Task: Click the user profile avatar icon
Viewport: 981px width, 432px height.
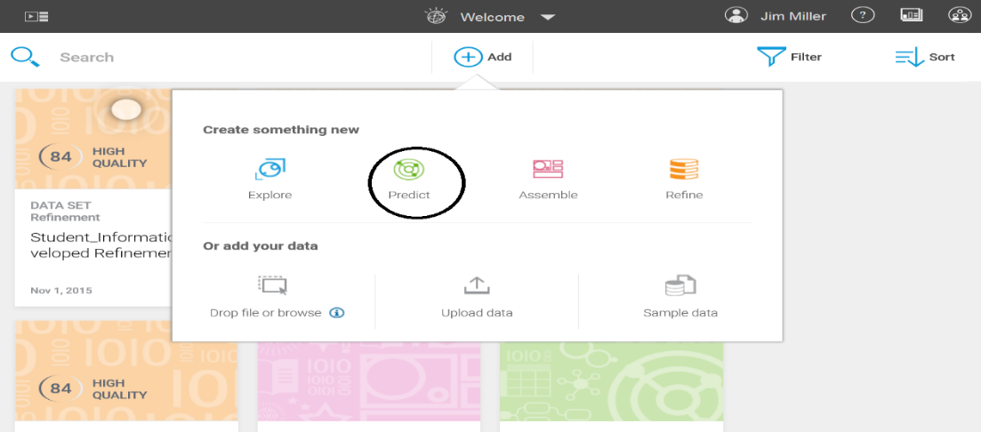Action: coord(736,16)
